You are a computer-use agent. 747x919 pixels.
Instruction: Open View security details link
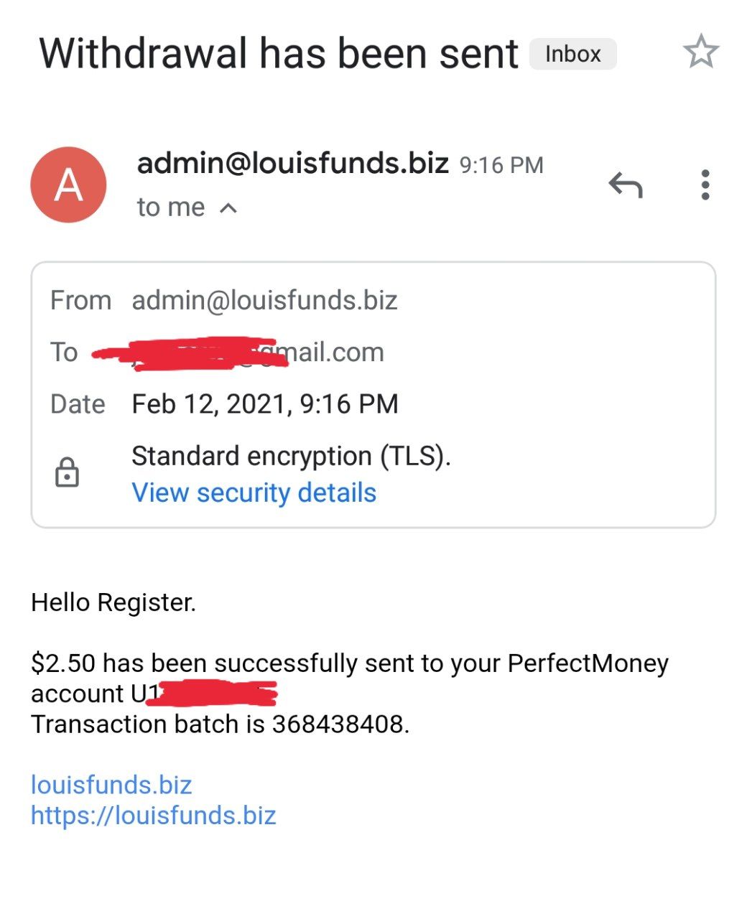pos(254,493)
